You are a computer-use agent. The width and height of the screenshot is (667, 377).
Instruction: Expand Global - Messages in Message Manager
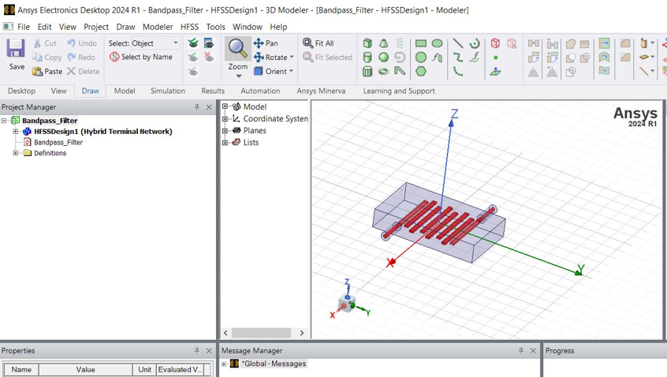[x=224, y=364]
